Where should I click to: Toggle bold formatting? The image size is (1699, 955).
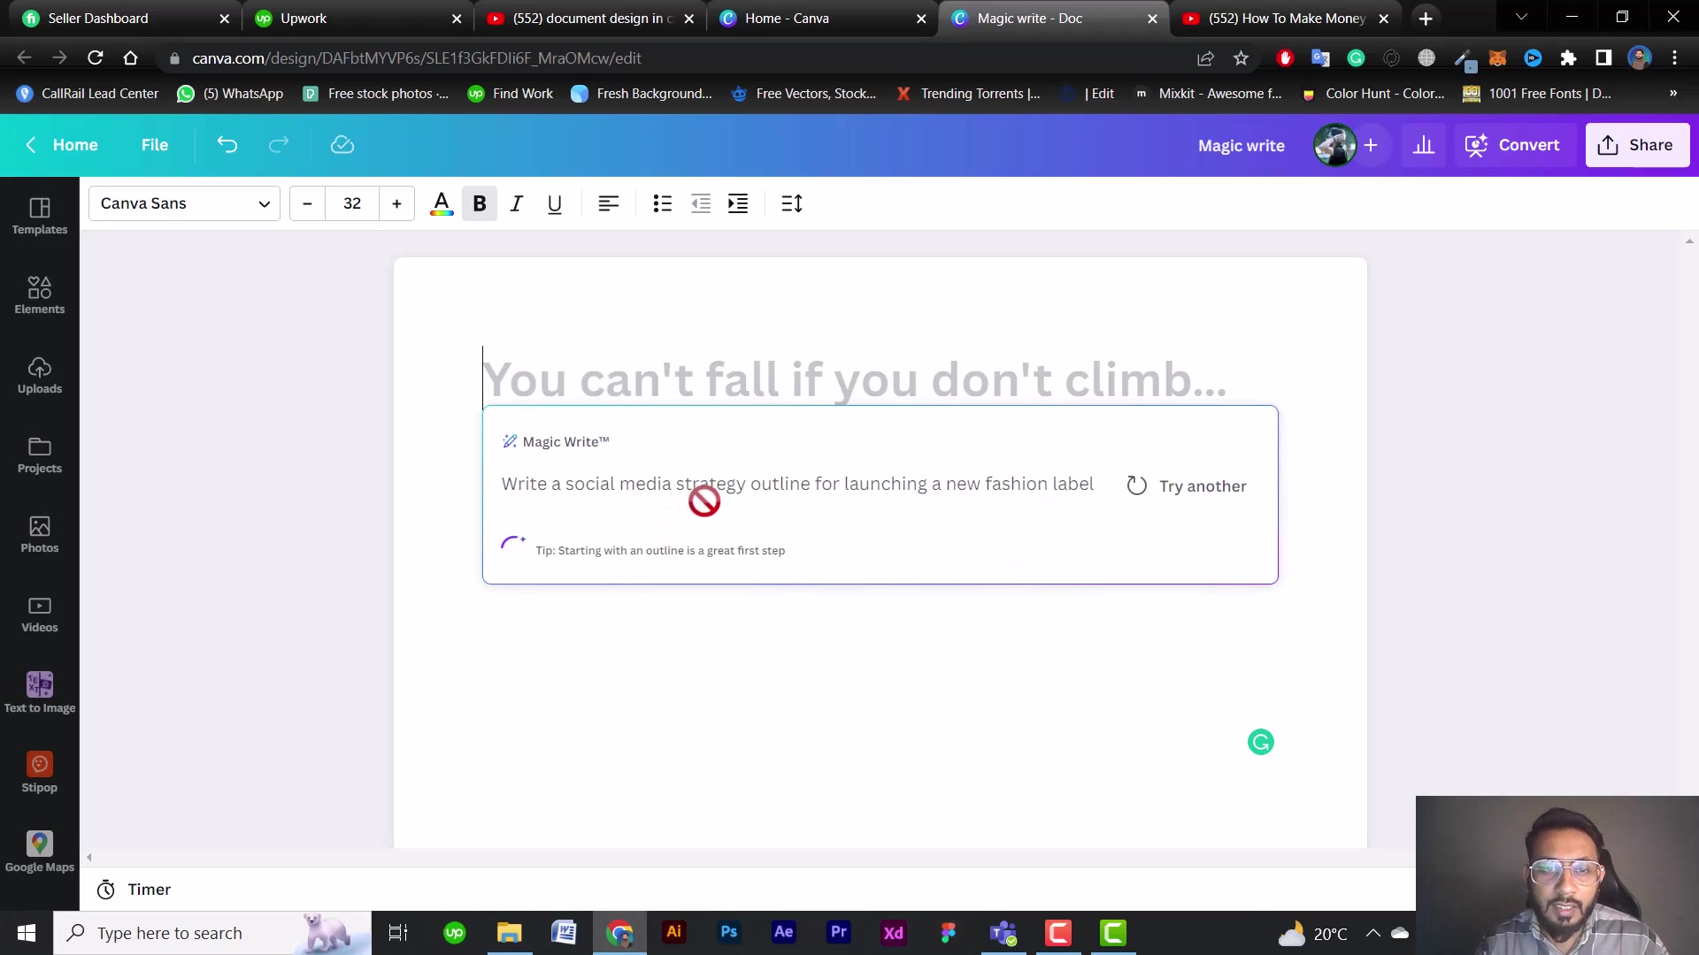point(480,204)
